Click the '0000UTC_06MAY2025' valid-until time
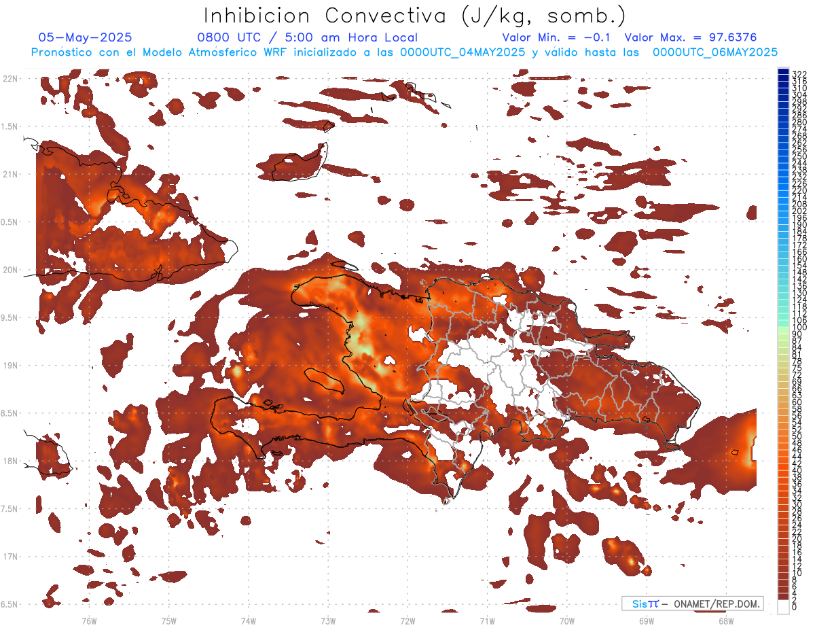 point(715,52)
